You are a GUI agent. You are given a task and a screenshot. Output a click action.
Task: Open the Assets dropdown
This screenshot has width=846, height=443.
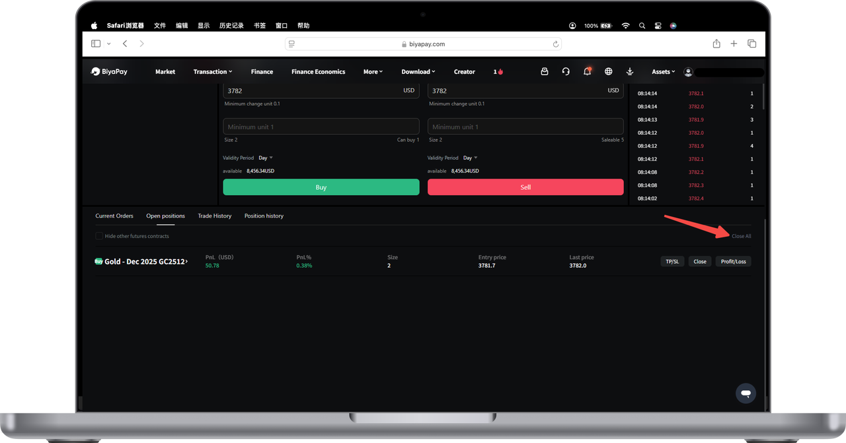click(663, 71)
